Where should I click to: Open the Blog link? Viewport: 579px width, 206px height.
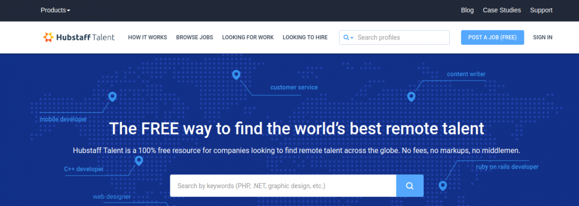pos(467,10)
